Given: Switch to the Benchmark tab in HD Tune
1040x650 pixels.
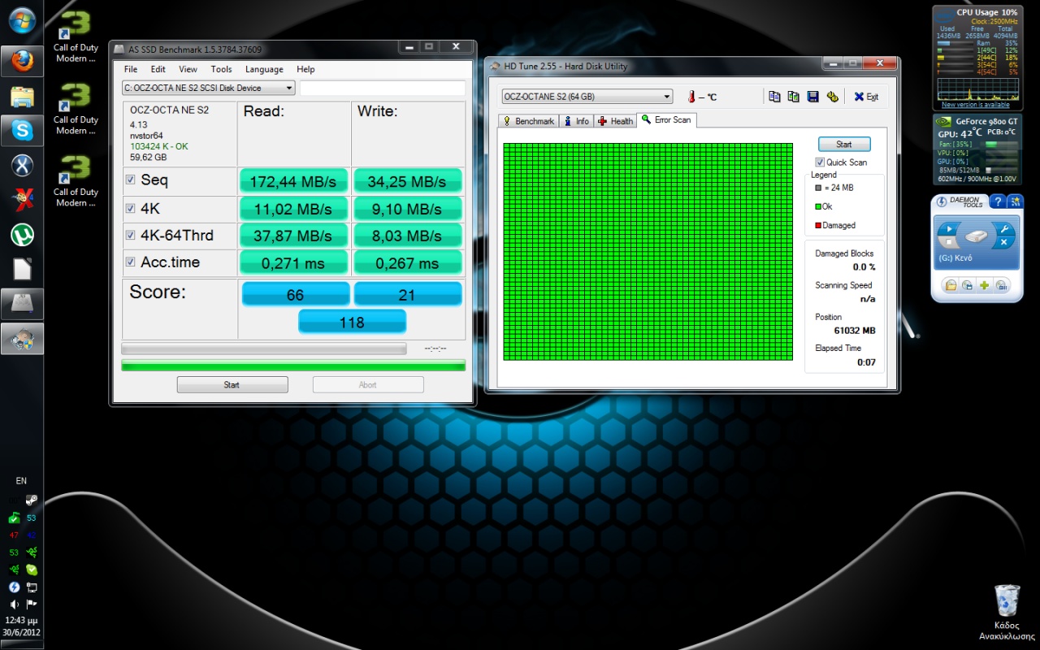Looking at the screenshot, I should [528, 121].
